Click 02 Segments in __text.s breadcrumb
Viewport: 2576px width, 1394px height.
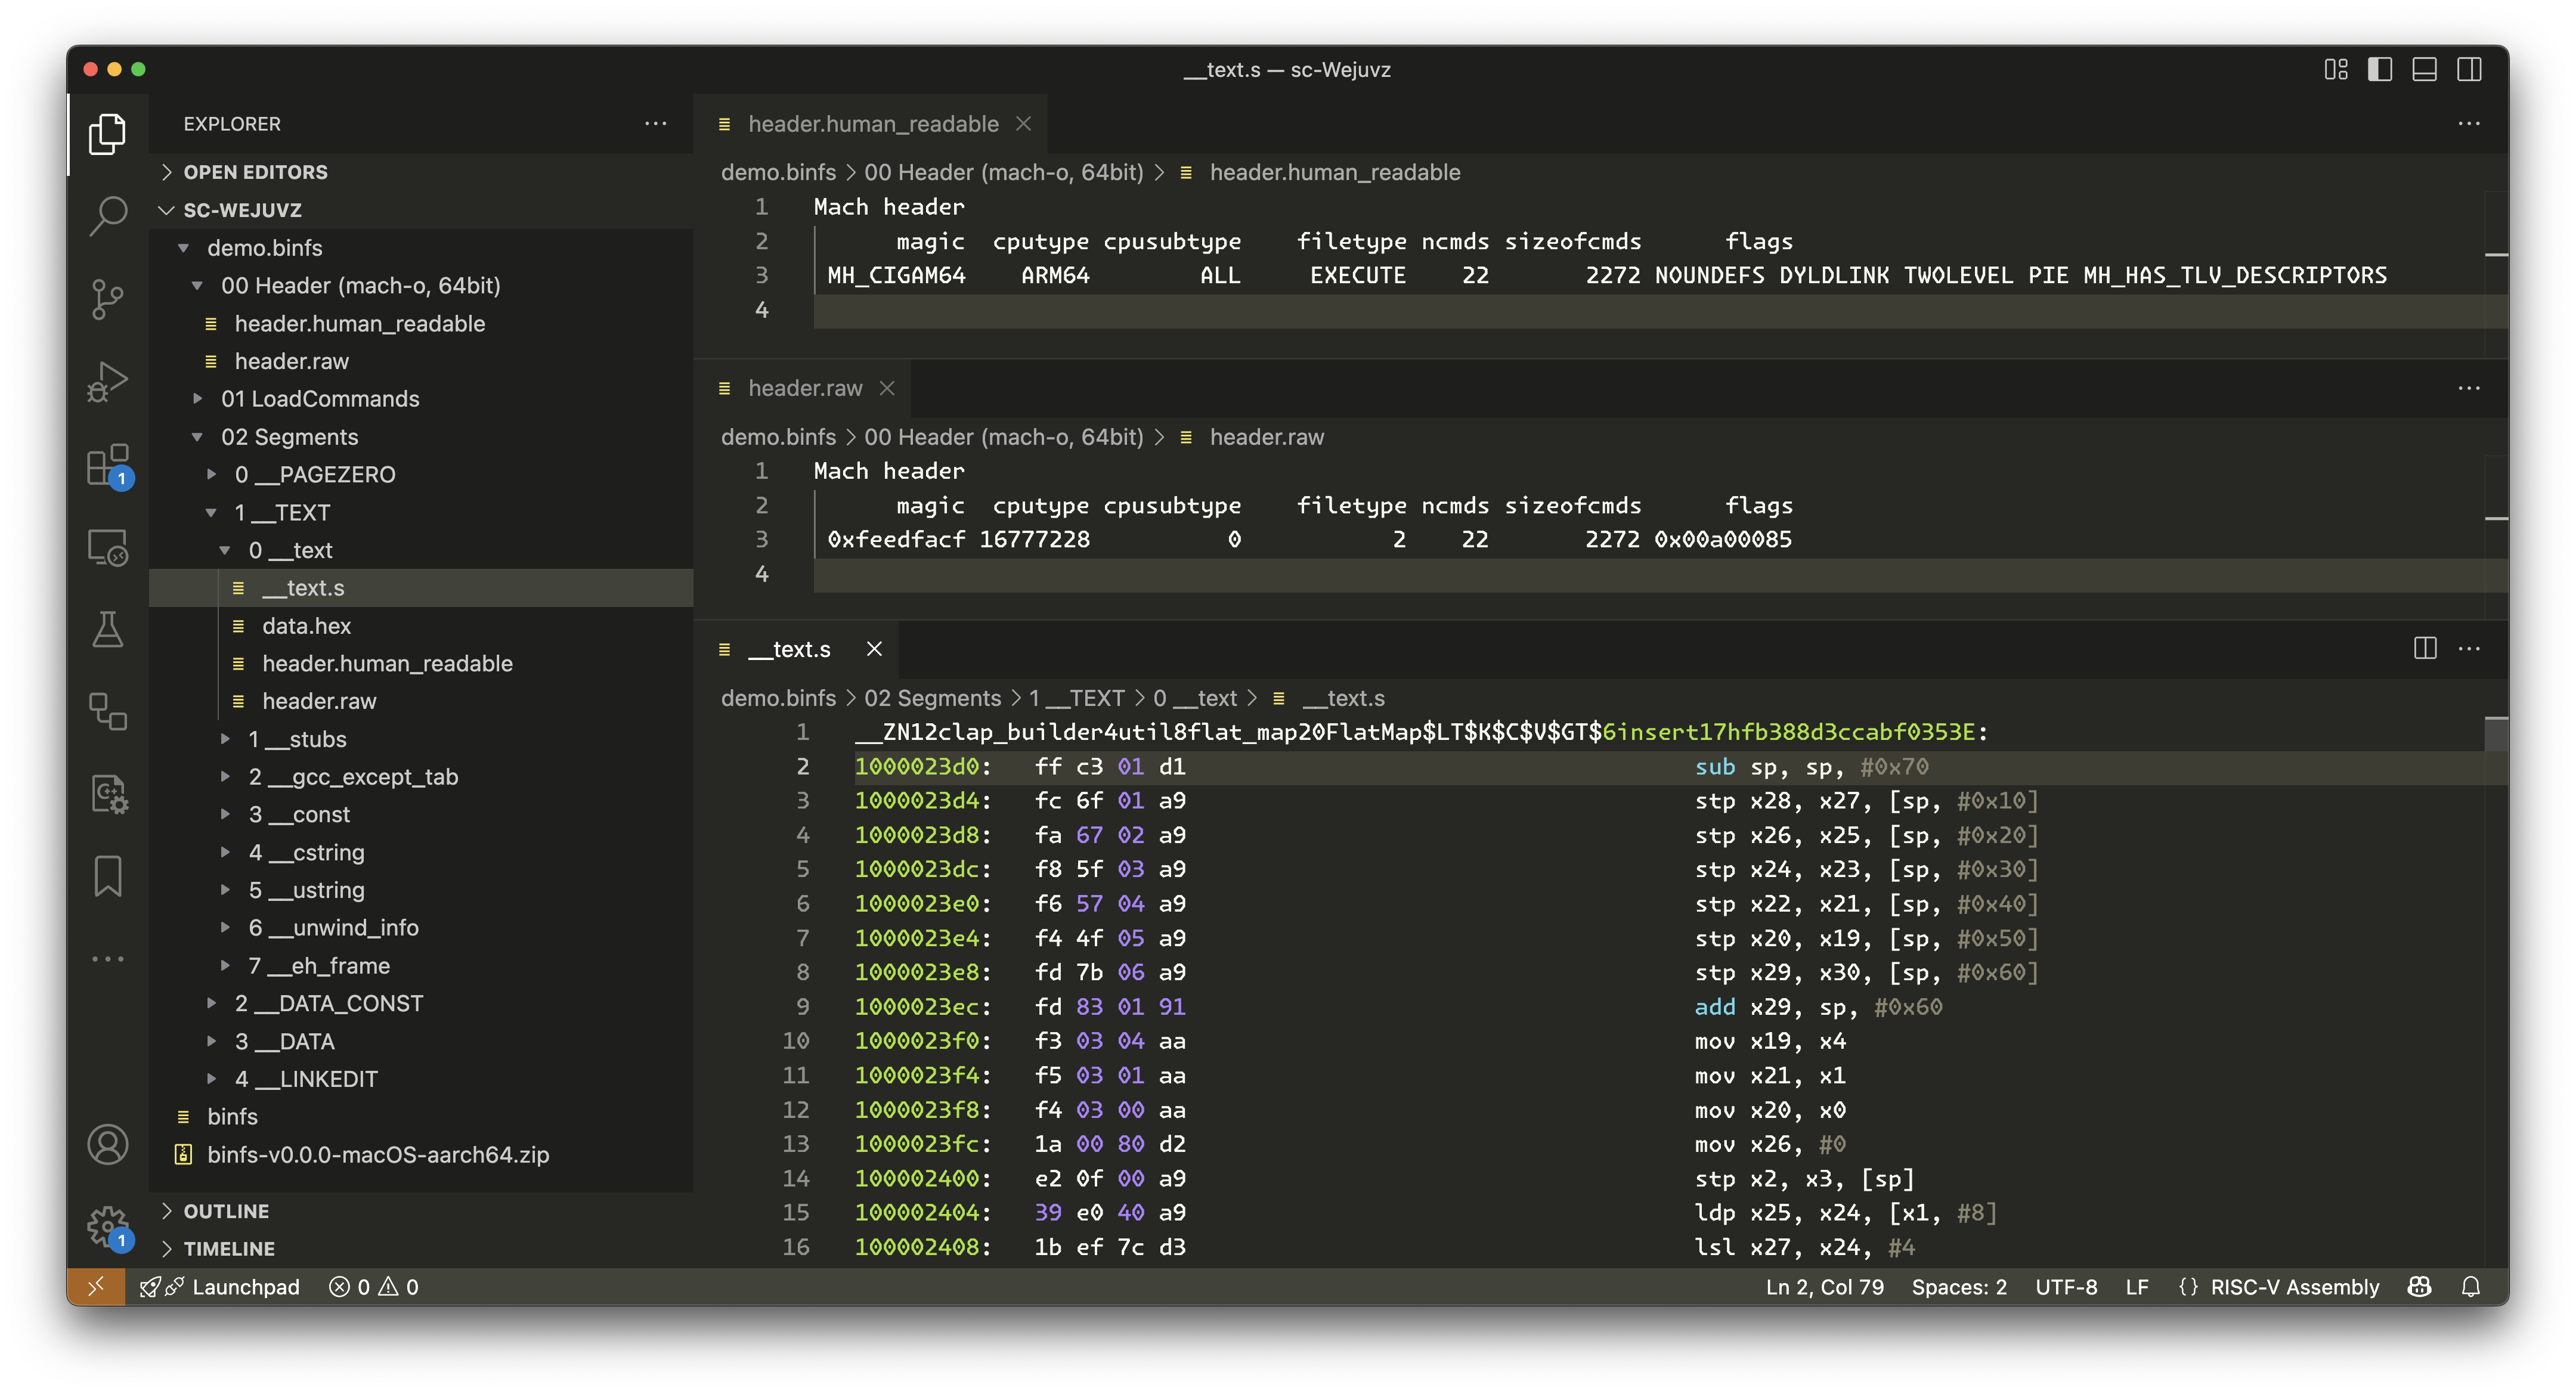click(x=932, y=698)
